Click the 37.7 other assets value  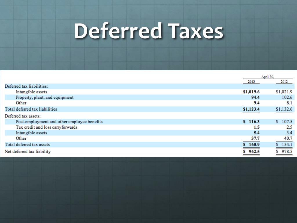pos(256,139)
